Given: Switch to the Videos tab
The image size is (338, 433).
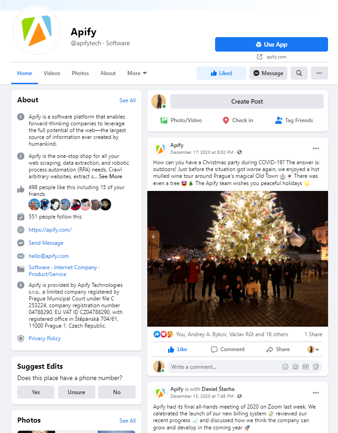Looking at the screenshot, I should tap(52, 73).
